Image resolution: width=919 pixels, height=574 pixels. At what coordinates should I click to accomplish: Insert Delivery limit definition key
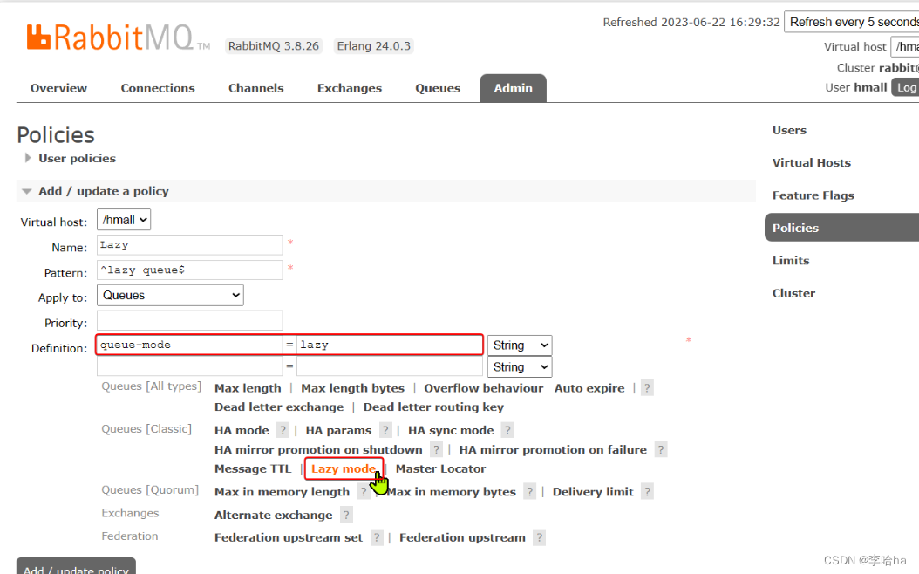tap(593, 492)
